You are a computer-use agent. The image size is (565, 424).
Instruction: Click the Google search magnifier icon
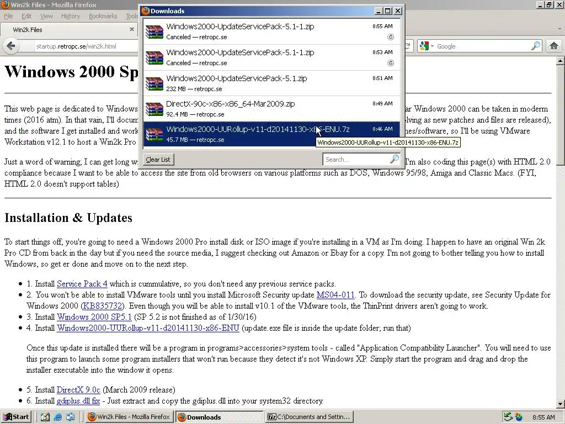pos(536,46)
